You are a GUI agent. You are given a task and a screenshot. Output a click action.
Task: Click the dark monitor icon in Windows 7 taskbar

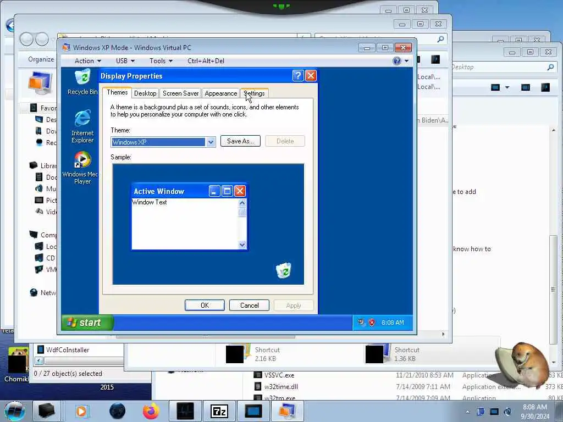(253, 411)
